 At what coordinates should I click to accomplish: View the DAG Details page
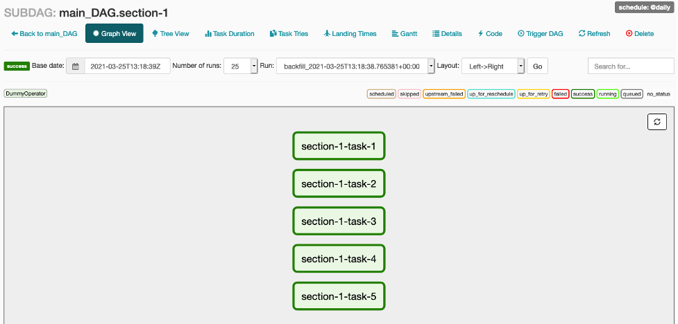click(447, 33)
